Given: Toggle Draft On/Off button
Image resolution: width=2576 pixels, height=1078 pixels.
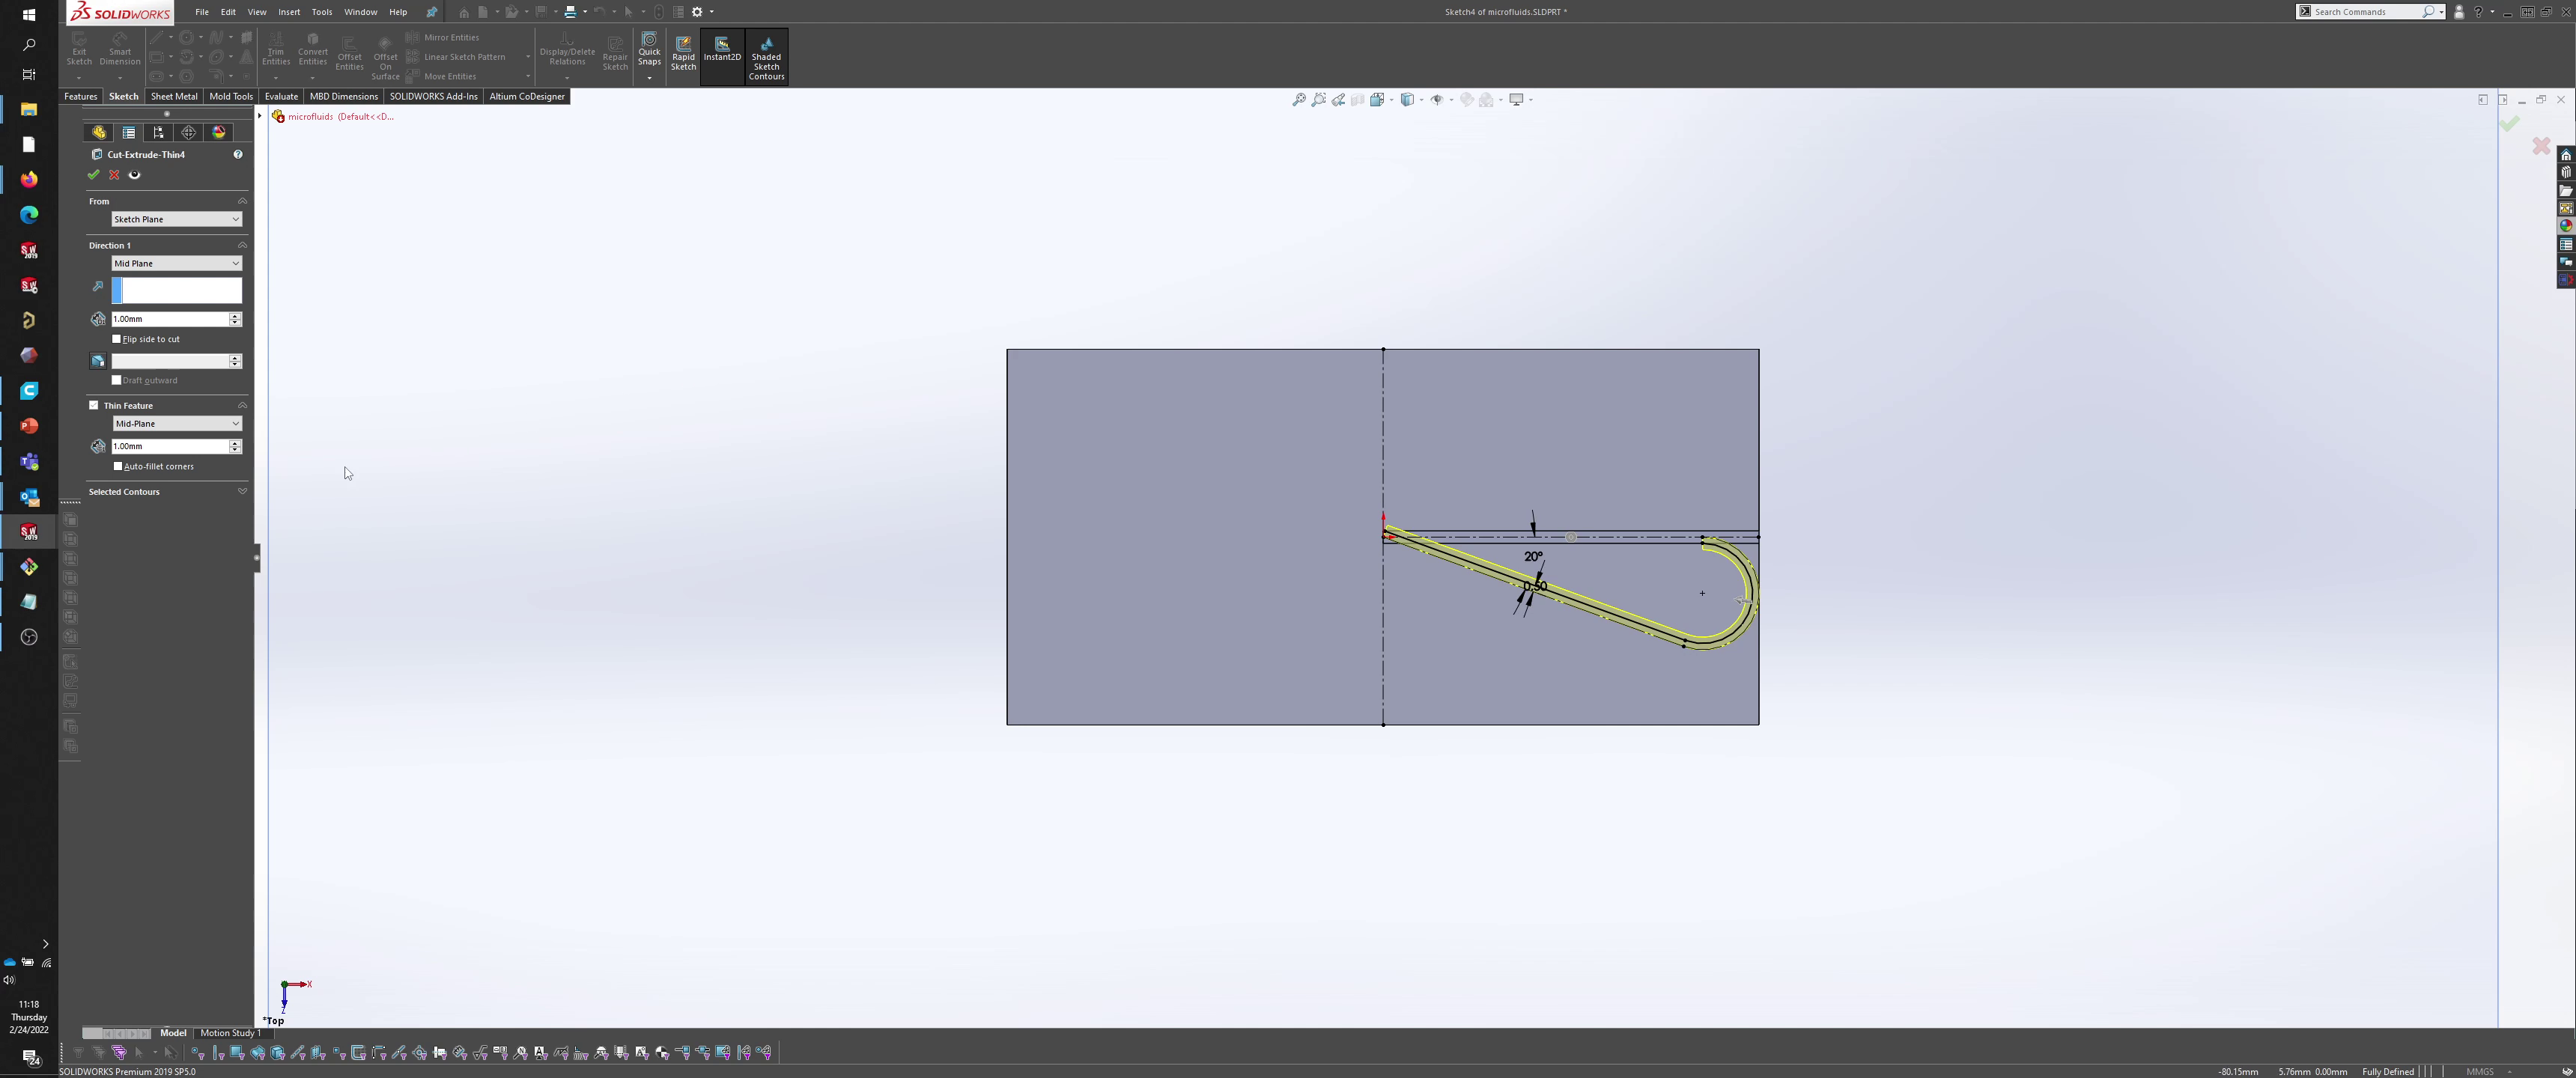Looking at the screenshot, I should (98, 361).
